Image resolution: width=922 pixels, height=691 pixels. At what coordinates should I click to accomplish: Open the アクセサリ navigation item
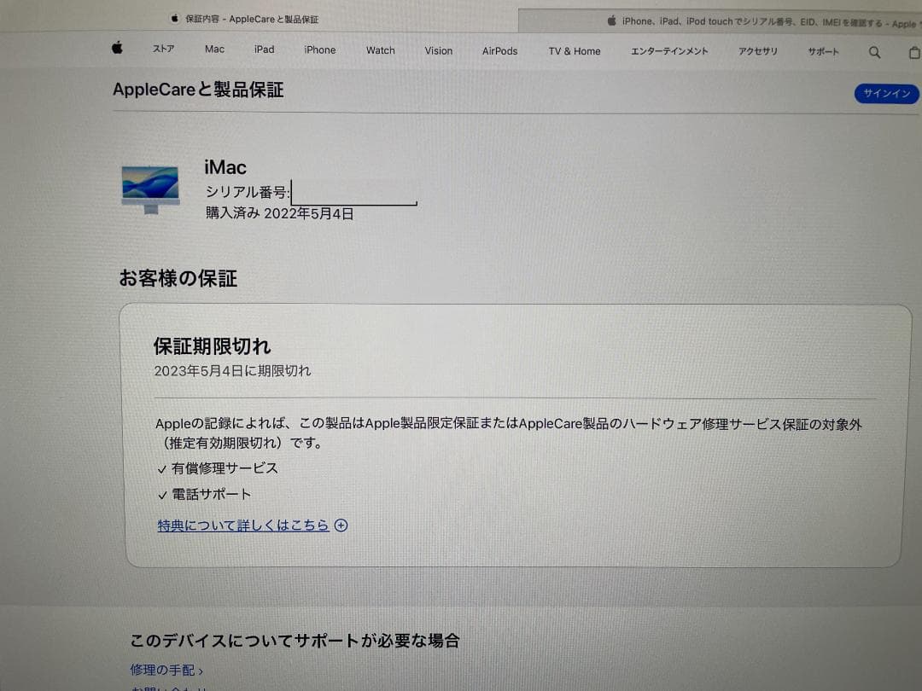(758, 52)
